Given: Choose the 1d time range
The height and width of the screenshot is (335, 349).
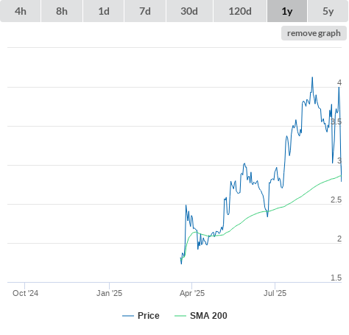Looking at the screenshot, I should pos(104,11).
